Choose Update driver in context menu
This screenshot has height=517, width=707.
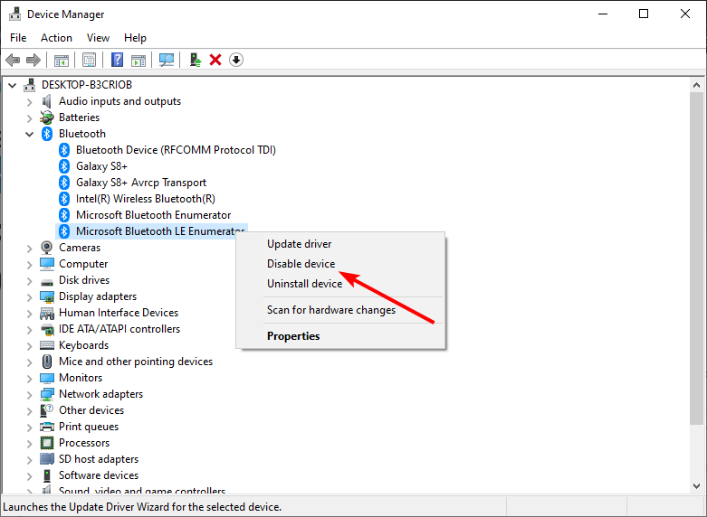coord(340,244)
